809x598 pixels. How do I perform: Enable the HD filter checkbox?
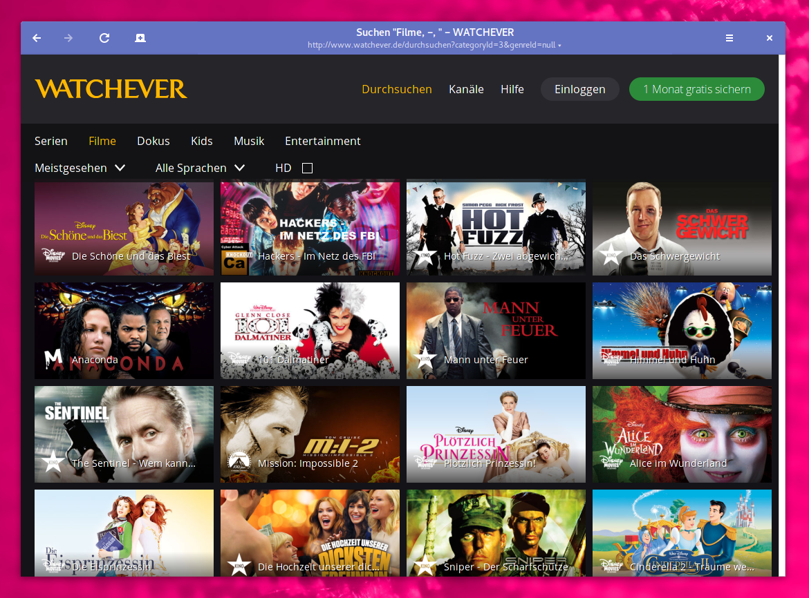[307, 168]
